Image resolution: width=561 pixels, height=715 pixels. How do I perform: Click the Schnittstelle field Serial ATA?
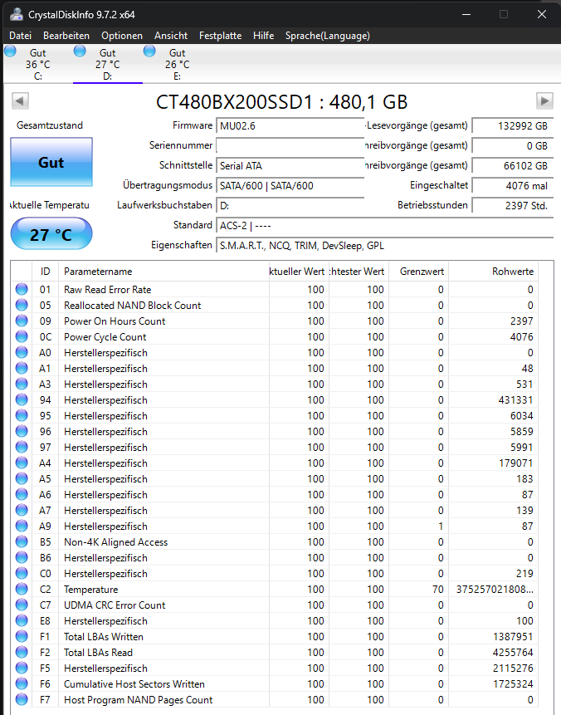(x=290, y=165)
